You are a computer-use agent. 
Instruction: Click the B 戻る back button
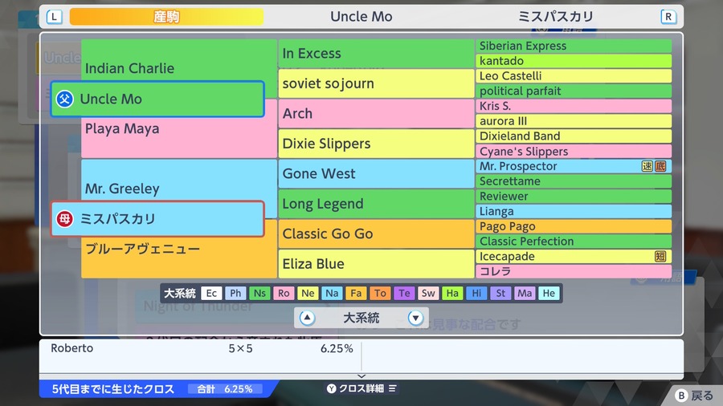[x=694, y=396]
